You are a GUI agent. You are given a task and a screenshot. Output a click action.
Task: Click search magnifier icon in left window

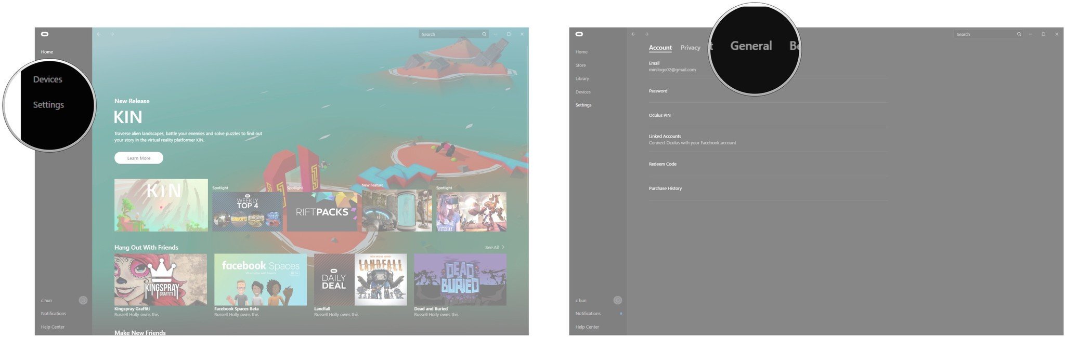pos(484,34)
